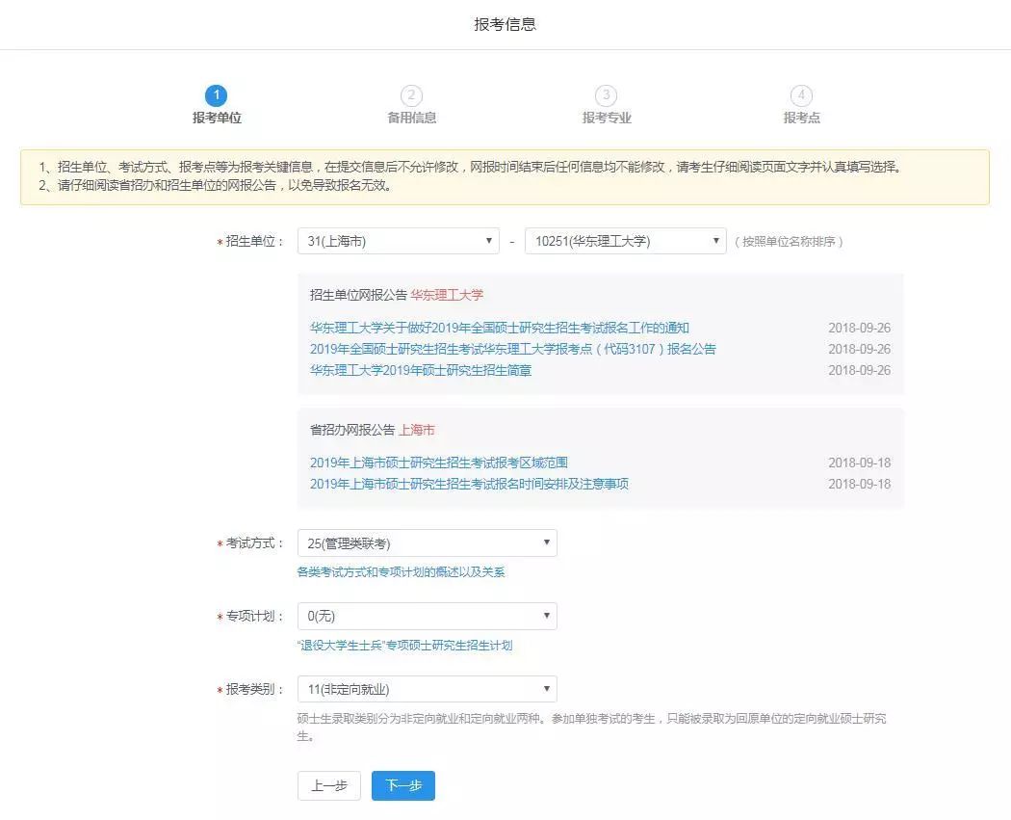Click the 上一步 button
The image size is (1011, 820).
coord(328,785)
